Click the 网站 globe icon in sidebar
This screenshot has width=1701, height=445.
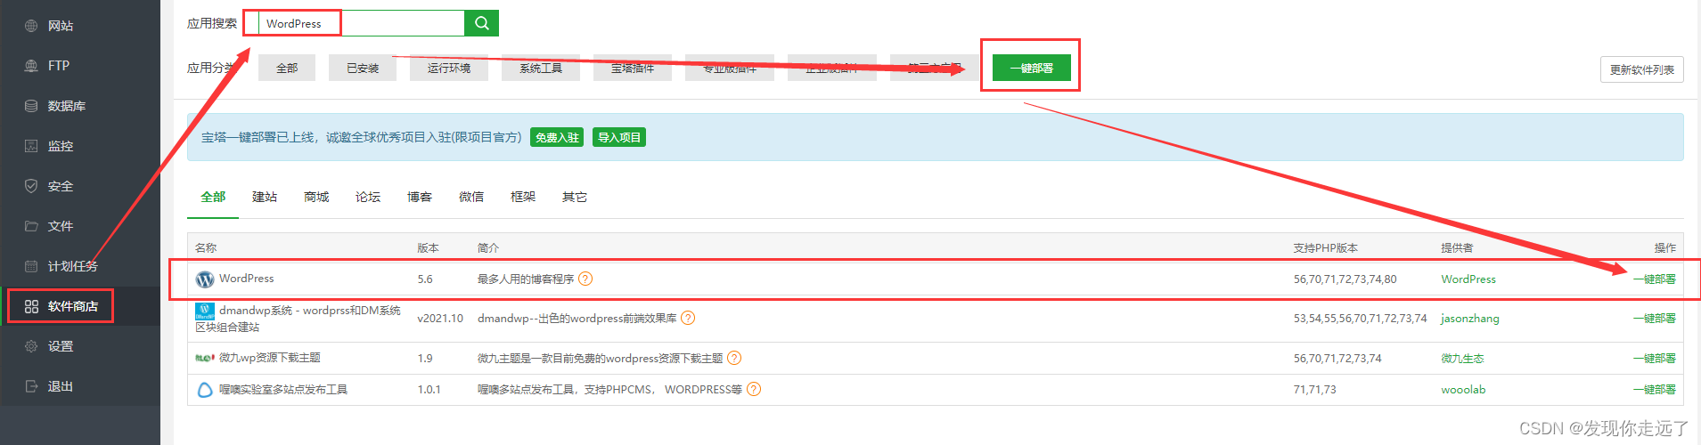click(x=31, y=26)
